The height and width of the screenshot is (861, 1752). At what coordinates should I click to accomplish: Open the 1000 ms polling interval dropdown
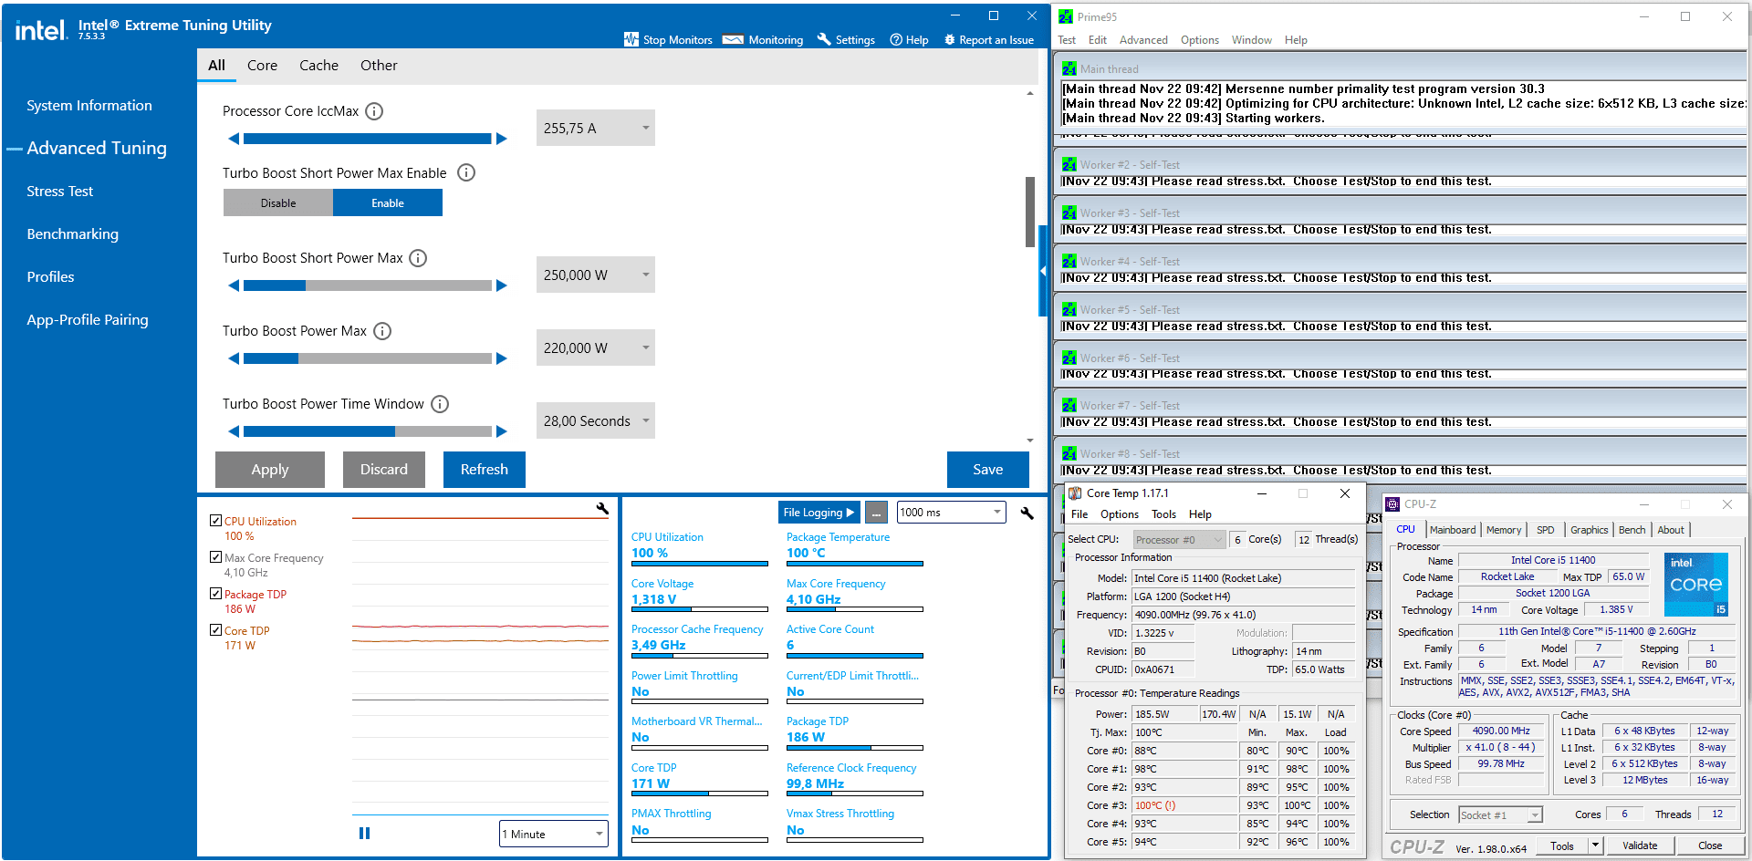(x=951, y=513)
